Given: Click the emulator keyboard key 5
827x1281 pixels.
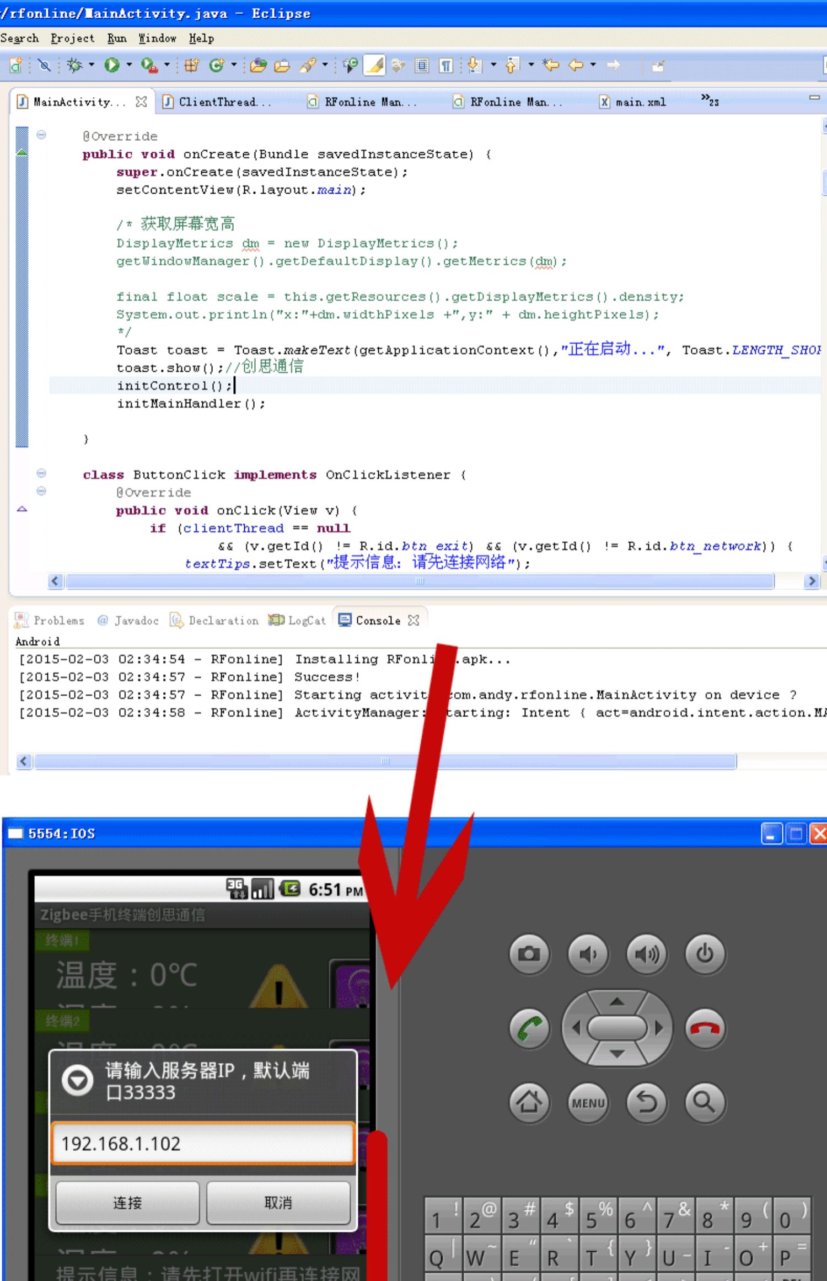Looking at the screenshot, I should 598,1215.
